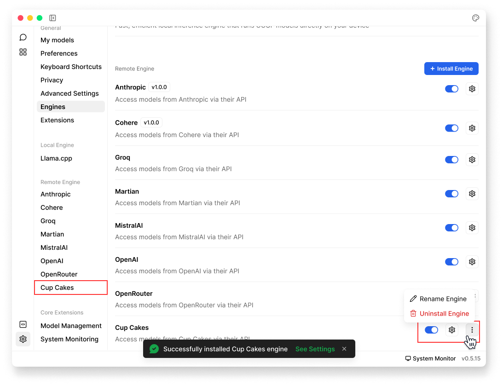
Task: Open the local API server icon
Action: pyautogui.click(x=23, y=324)
